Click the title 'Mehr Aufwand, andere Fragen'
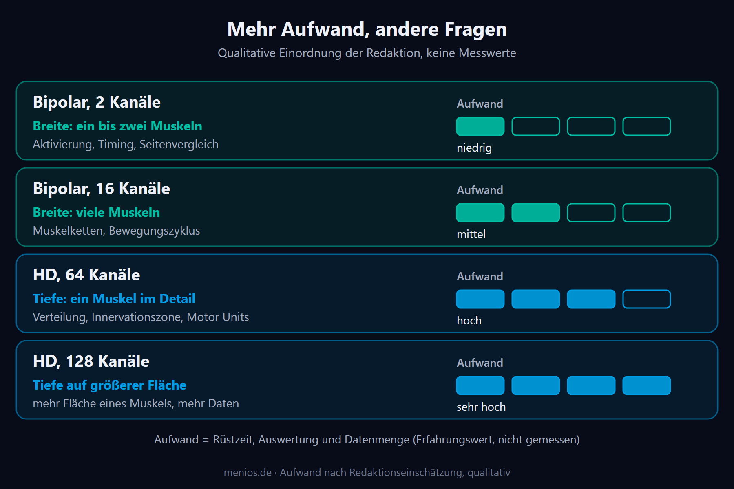This screenshot has width=734, height=489. 367,29
